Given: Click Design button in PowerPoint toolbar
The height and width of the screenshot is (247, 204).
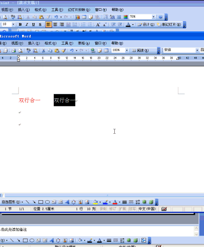Looking at the screenshot, I should [146, 25].
